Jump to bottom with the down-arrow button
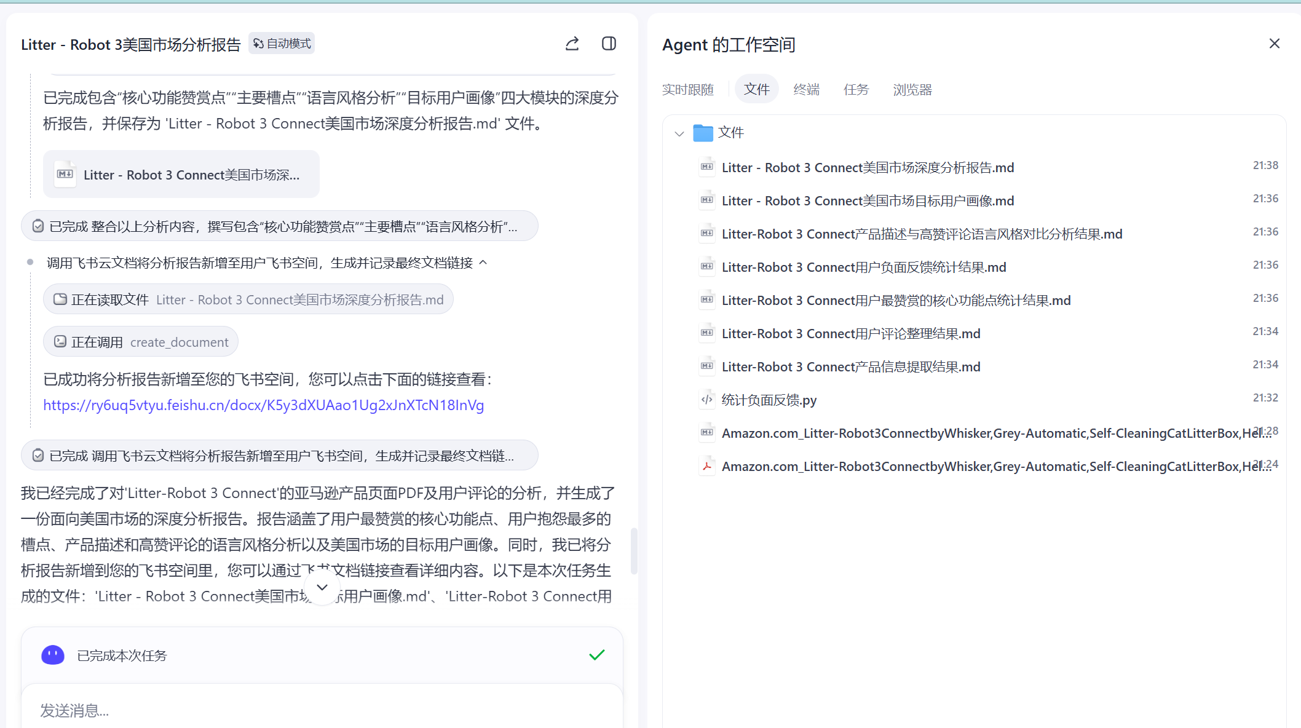Image resolution: width=1301 pixels, height=728 pixels. (x=322, y=588)
